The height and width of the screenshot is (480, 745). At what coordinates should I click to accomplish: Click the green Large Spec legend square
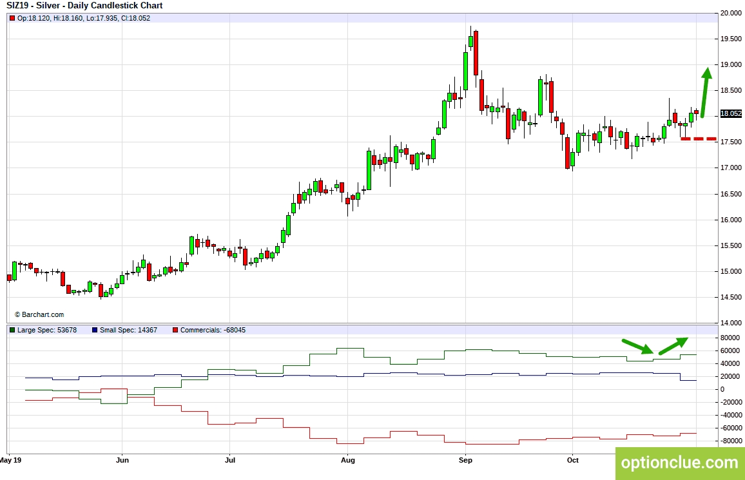[12, 330]
